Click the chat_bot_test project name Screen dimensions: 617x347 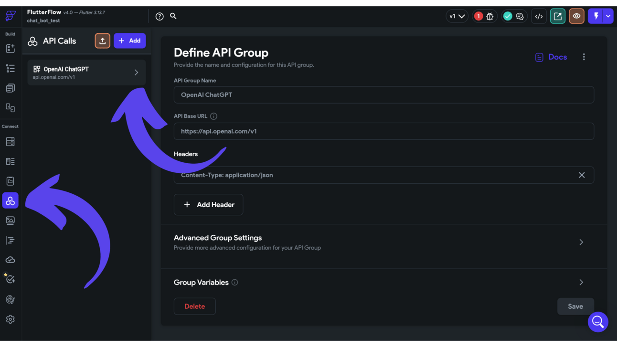(x=43, y=21)
